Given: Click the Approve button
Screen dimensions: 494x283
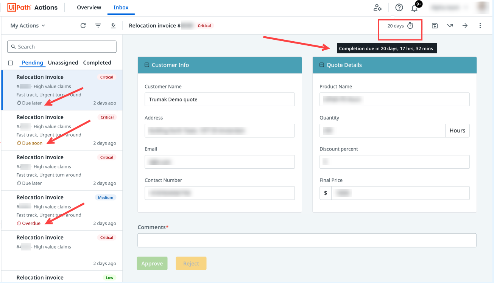Looking at the screenshot, I should (152, 264).
